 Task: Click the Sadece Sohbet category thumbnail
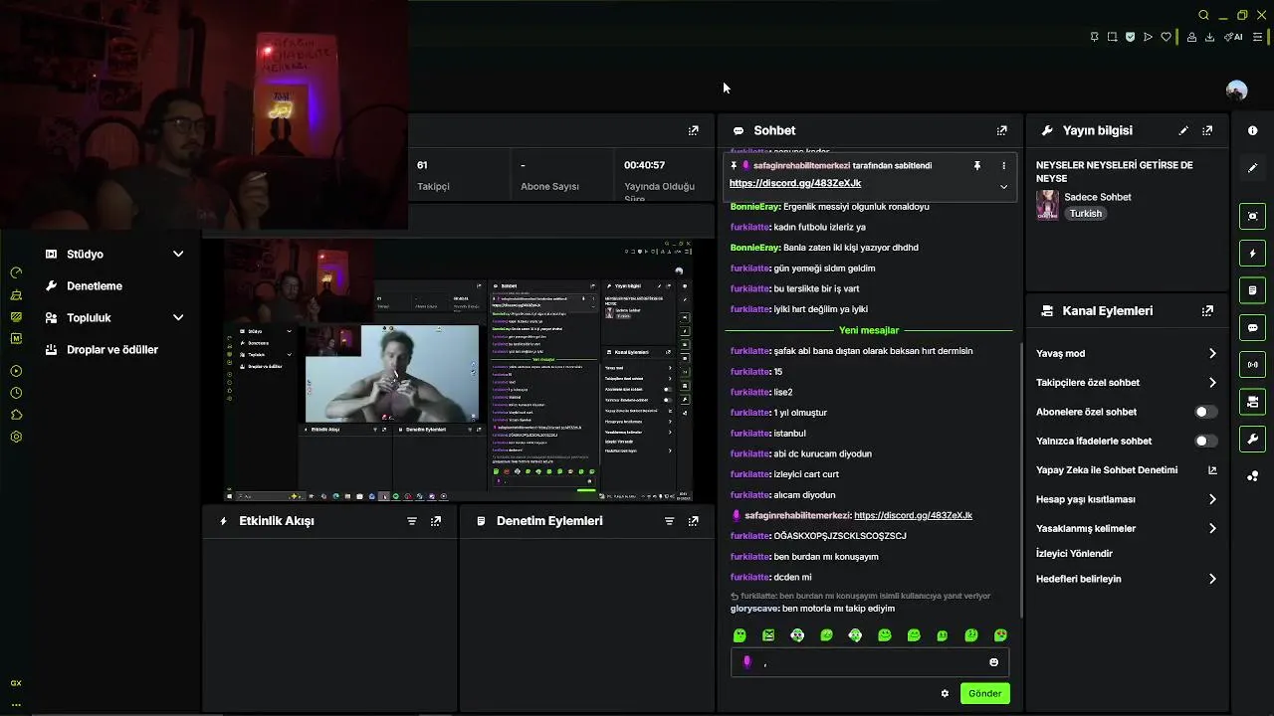tap(1047, 205)
